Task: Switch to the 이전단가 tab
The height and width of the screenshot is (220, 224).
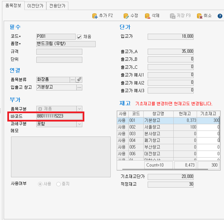Action: [35, 6]
